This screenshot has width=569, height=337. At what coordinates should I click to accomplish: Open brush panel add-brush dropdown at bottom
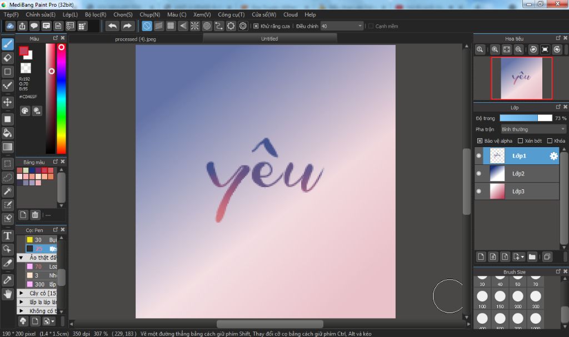[49, 321]
